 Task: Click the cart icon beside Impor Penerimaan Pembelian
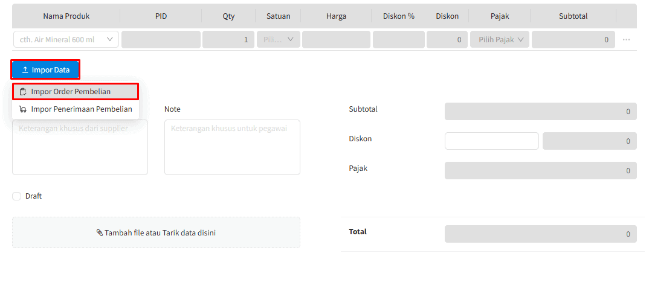click(23, 110)
